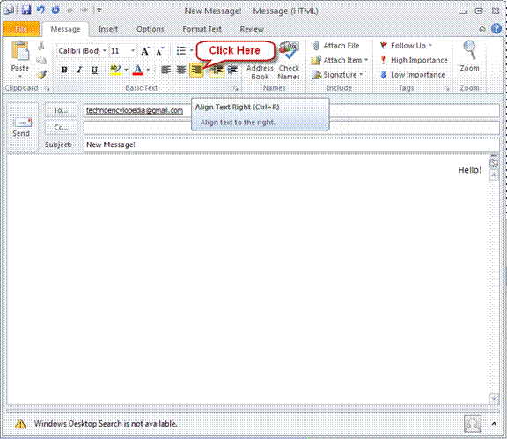507x439 pixels.
Task: Open the Format Text tab
Action: pyautogui.click(x=202, y=29)
